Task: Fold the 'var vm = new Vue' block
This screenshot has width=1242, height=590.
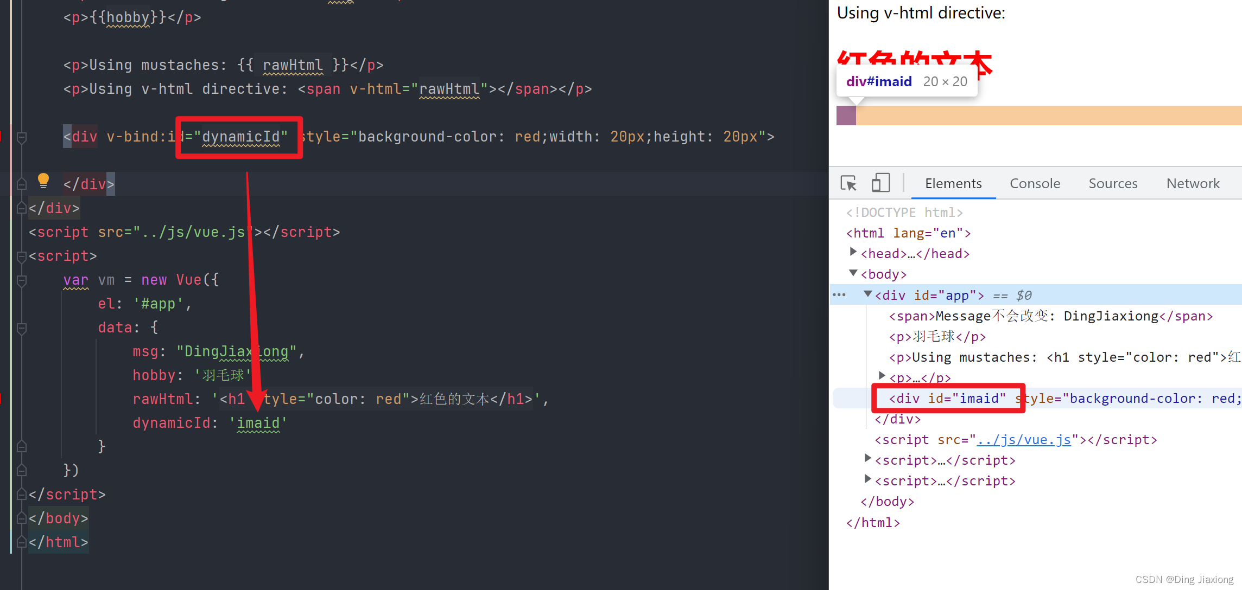Action: pyautogui.click(x=22, y=280)
